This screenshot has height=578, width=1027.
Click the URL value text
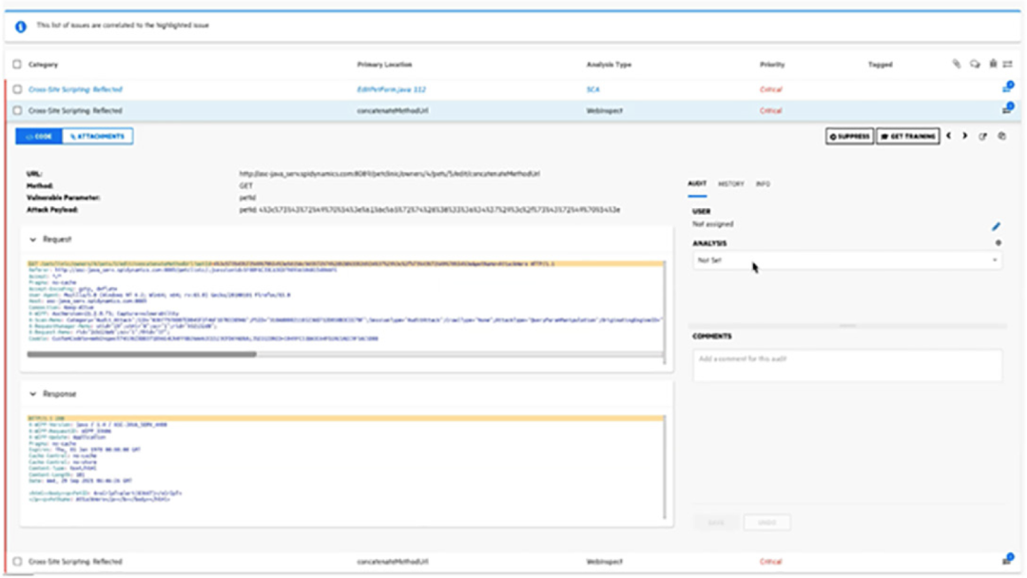tap(390, 173)
